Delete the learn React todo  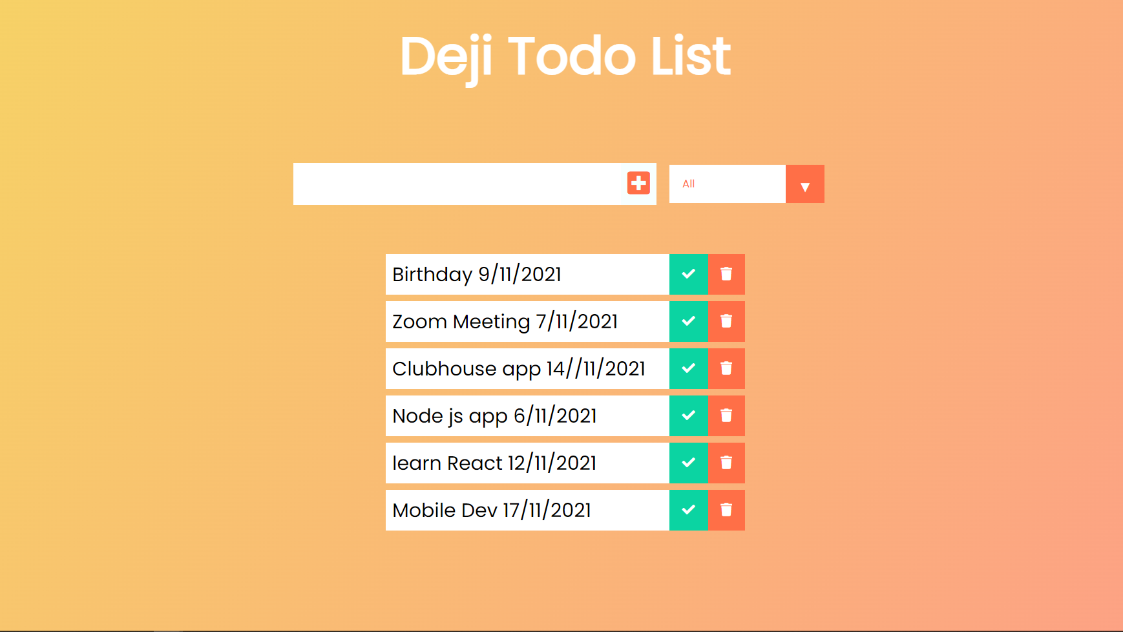click(726, 463)
